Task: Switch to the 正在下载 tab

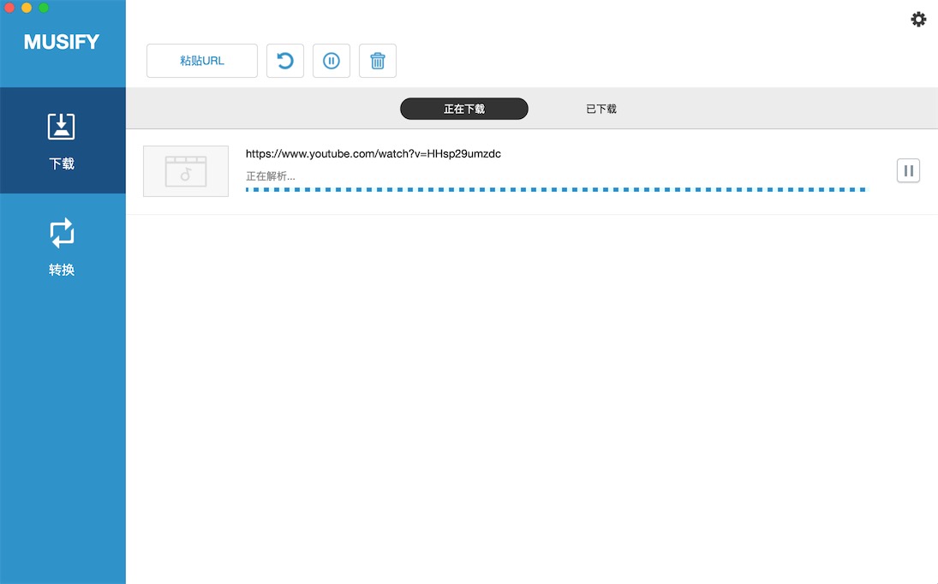Action: coord(464,109)
